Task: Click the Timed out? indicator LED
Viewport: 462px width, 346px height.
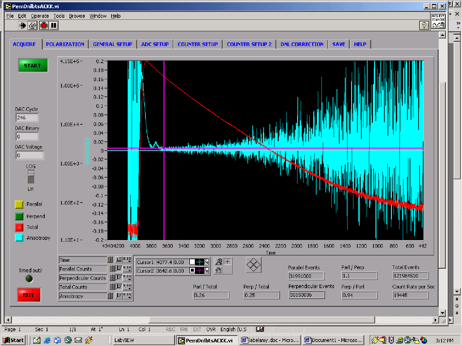Action: click(x=29, y=279)
